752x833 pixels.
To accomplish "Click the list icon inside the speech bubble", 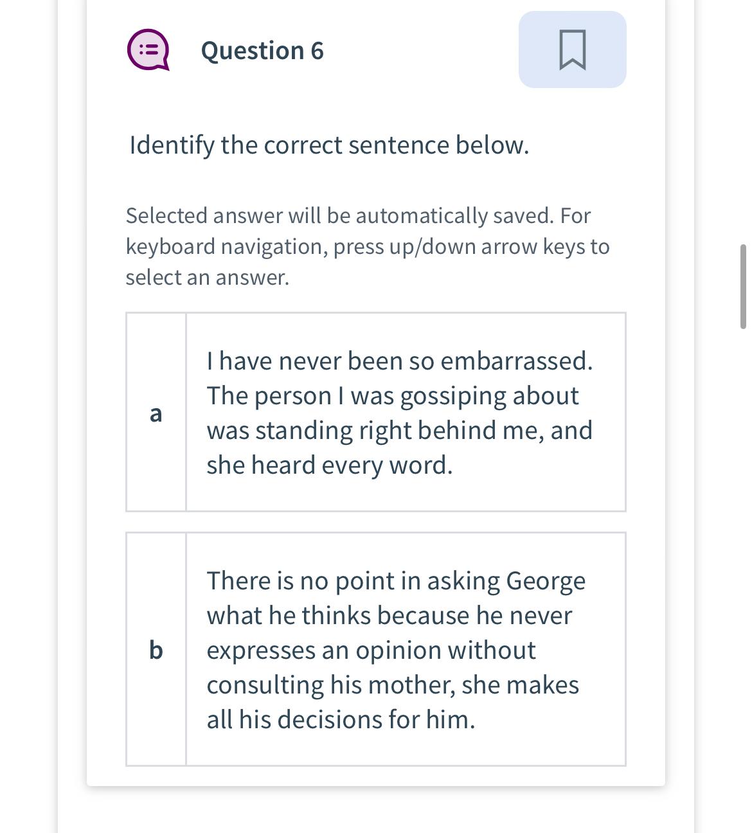I will pos(147,49).
